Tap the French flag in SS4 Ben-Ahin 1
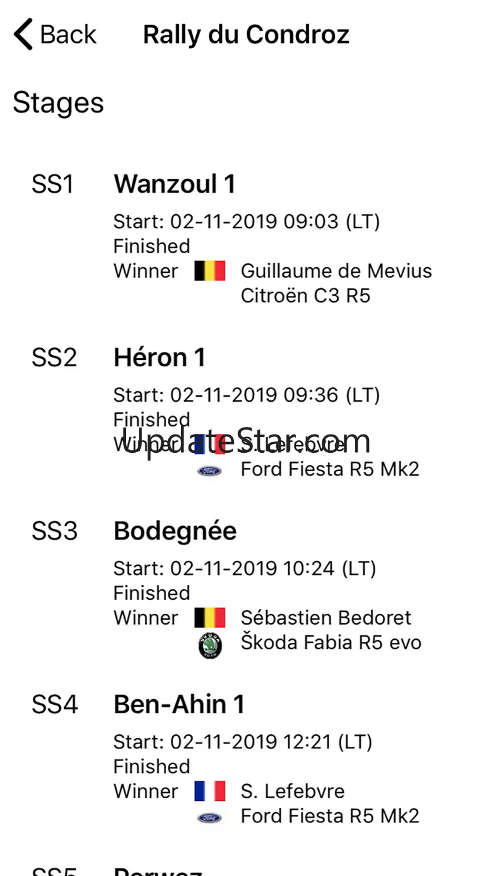Screen dimensions: 492x876 click(209, 791)
